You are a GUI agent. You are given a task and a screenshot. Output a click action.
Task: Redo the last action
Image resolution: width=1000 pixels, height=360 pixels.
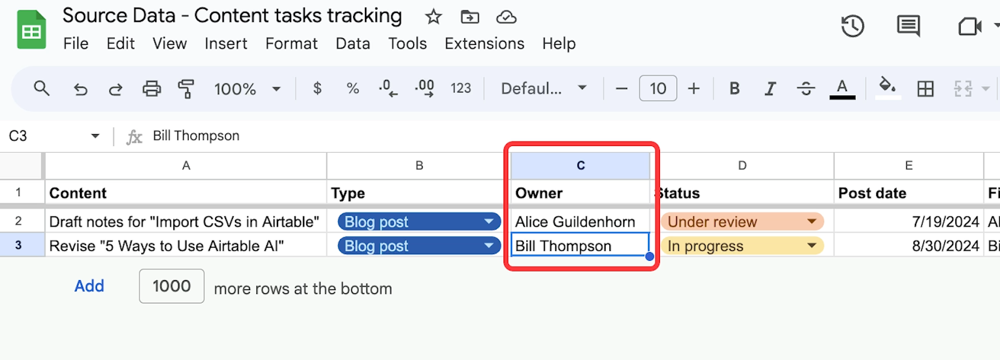(116, 89)
